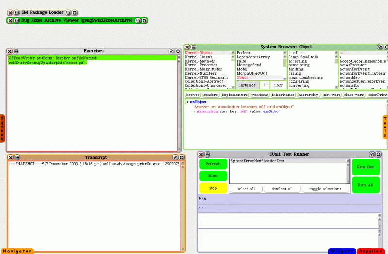Expand the Exercises window to full screen
This screenshot has width=388, height=254.
[x=171, y=51]
